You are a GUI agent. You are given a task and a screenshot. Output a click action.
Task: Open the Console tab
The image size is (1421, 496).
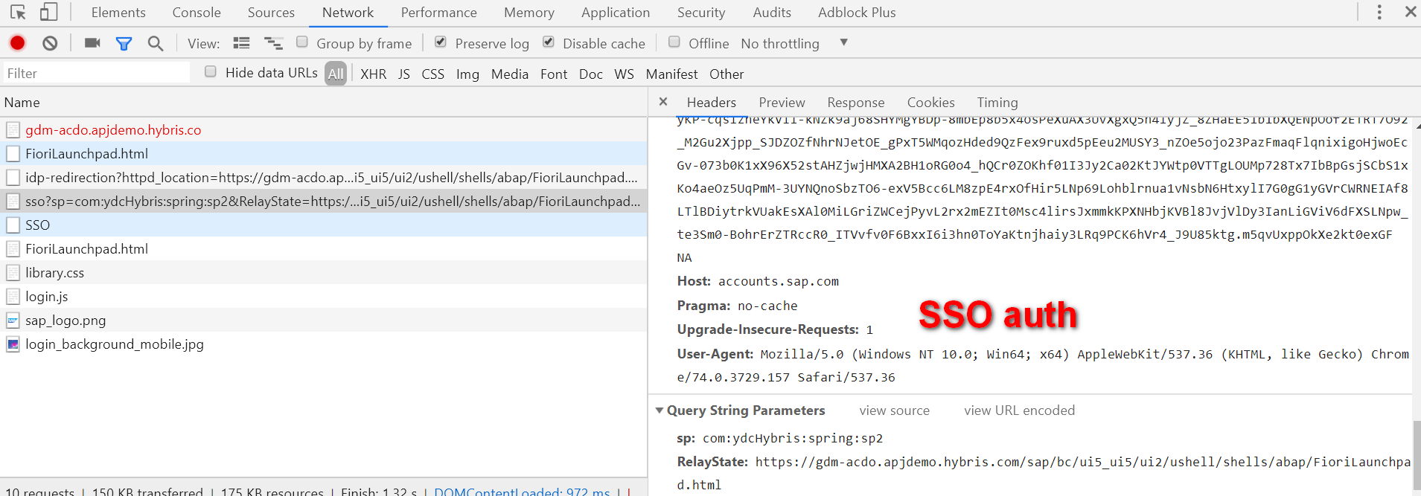197,13
